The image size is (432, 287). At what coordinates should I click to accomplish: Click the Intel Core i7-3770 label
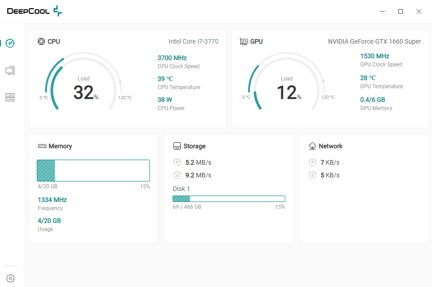point(194,41)
